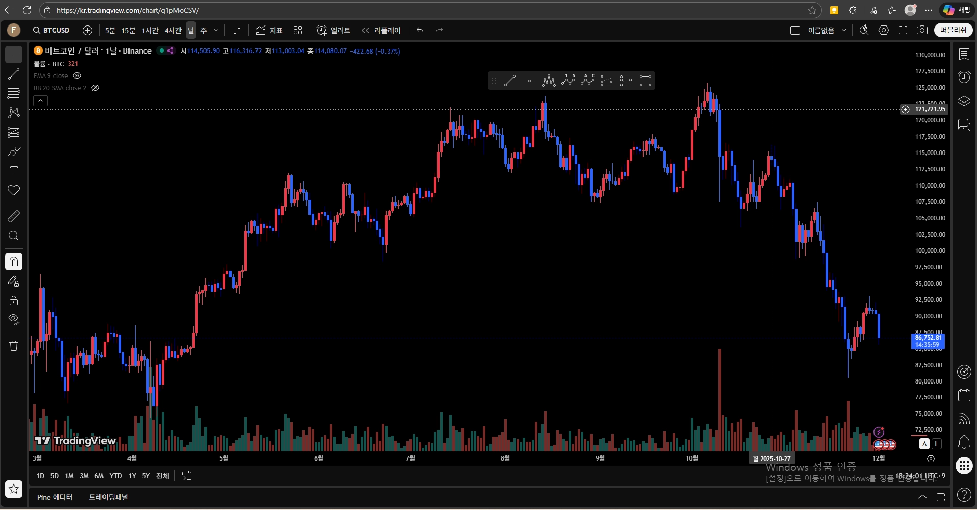
Task: Toggle logarithmic scale L button
Action: tap(937, 444)
